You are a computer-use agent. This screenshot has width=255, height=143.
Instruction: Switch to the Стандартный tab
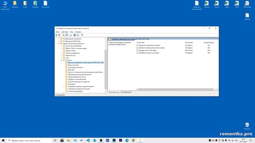point(126,92)
